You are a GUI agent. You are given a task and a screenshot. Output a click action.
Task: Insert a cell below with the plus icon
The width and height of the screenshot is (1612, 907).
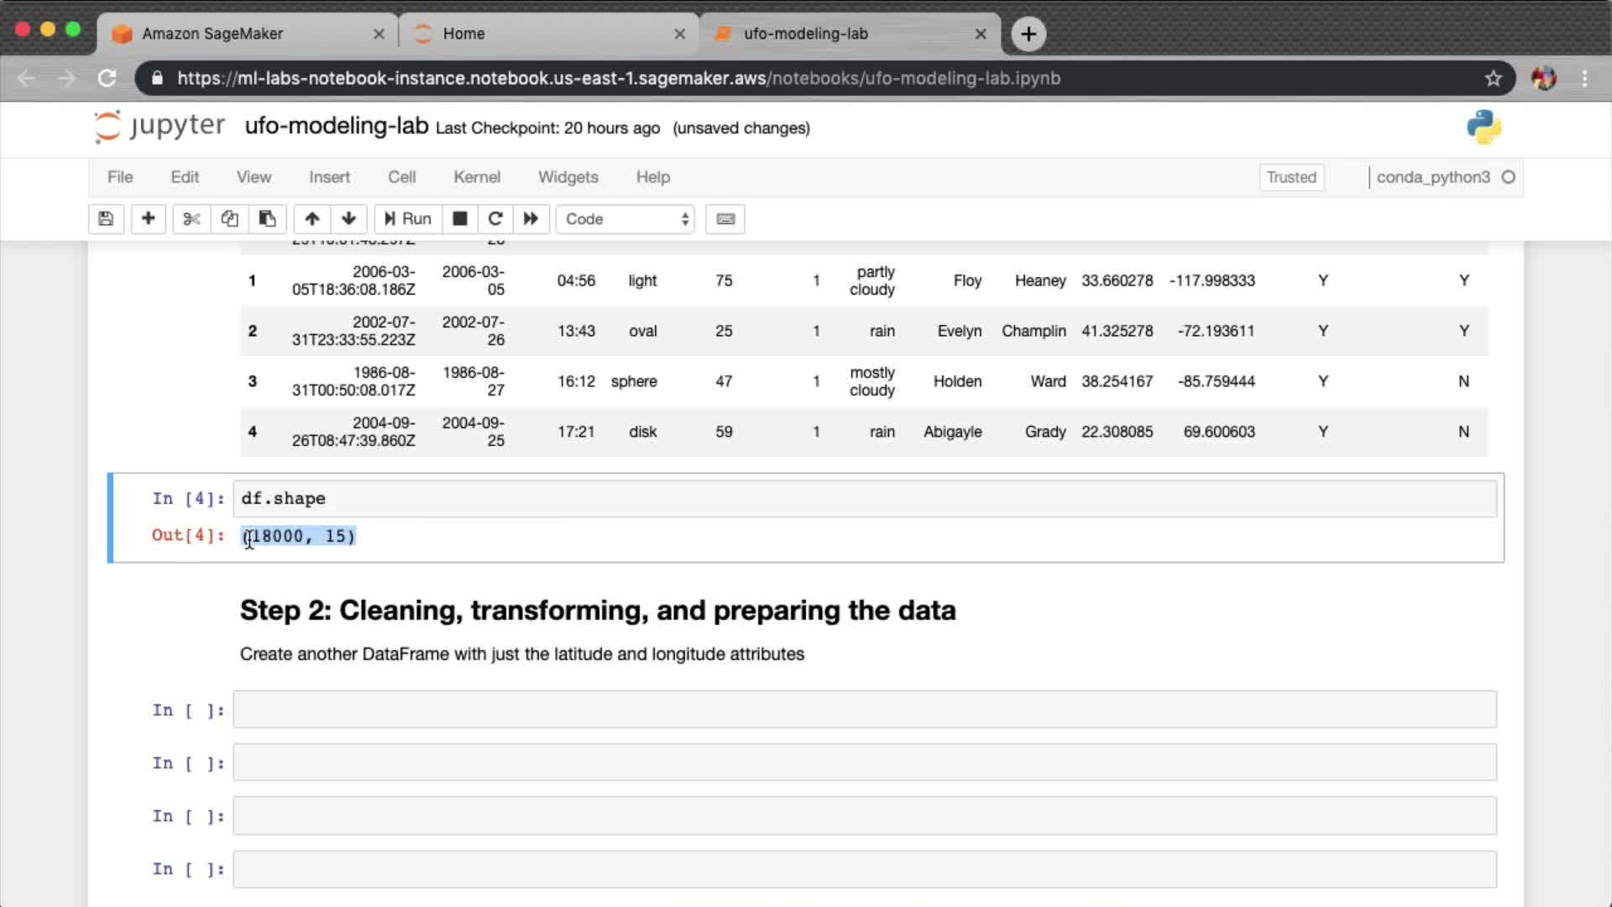coord(148,219)
